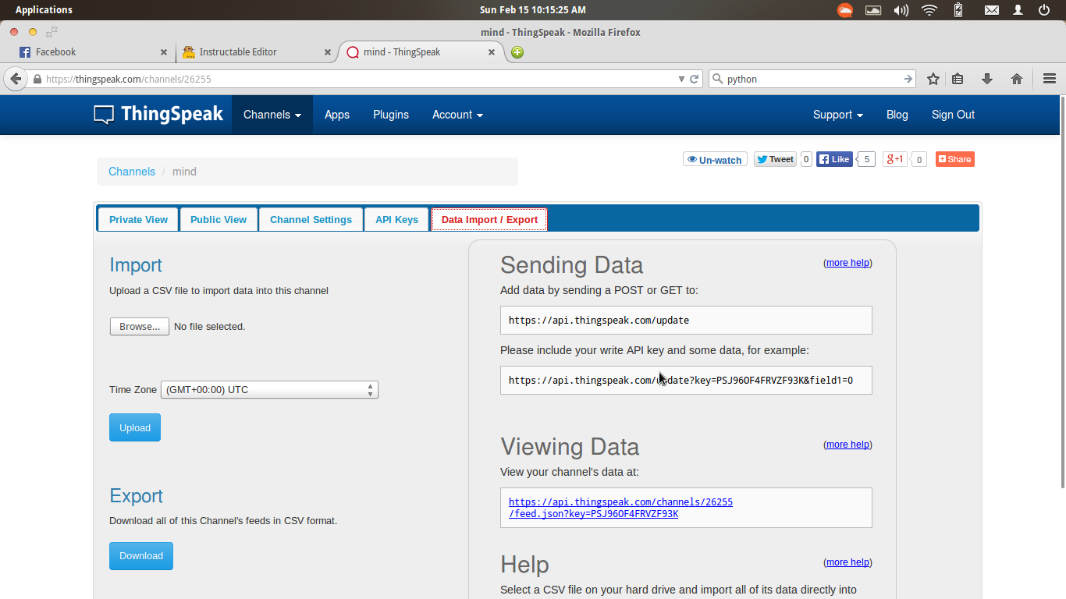Open the Apps menu item

click(x=337, y=115)
